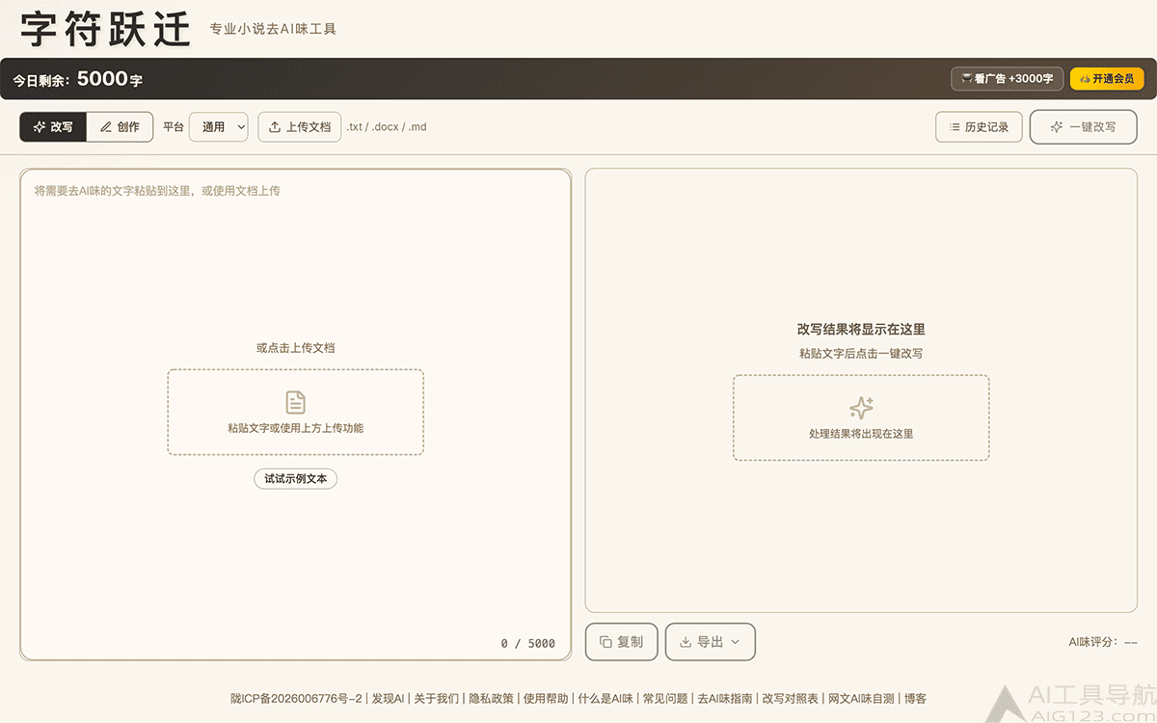1157x723 pixels.
Task: Open 关于我们 footer link
Action: coord(436,699)
